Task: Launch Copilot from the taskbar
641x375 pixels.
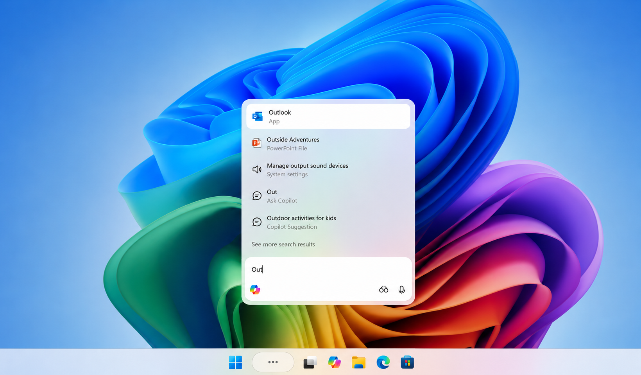Action: pos(334,362)
